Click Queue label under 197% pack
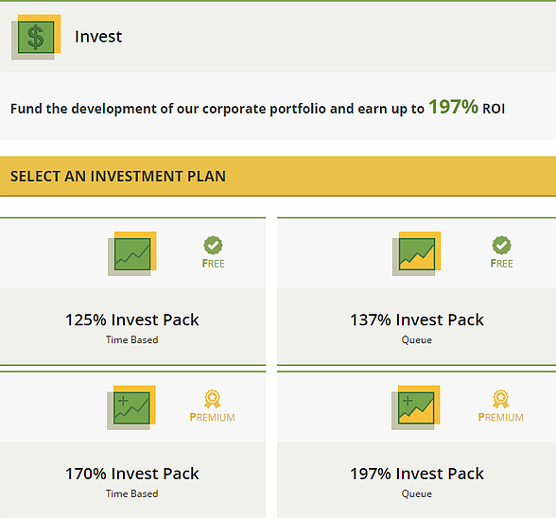Image resolution: width=556 pixels, height=518 pixels. (x=417, y=493)
